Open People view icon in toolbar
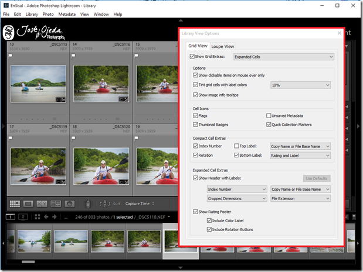Screen dimensions: 363x272 [x=69, y=204]
